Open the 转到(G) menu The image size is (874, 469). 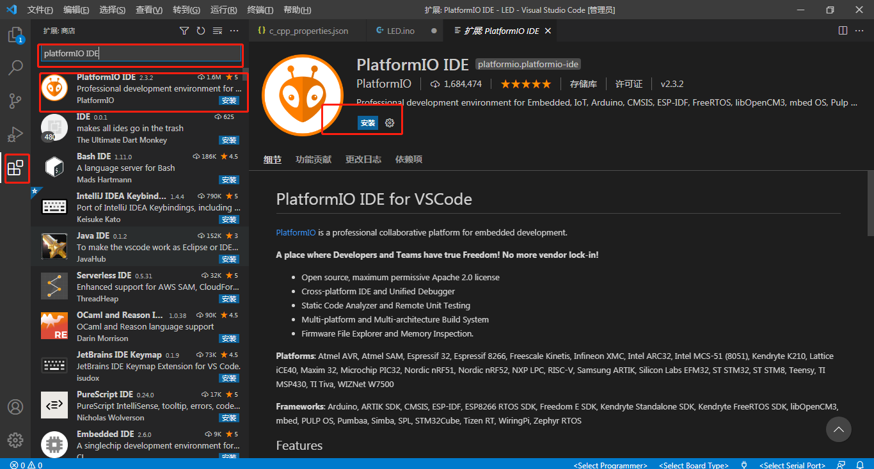click(186, 10)
